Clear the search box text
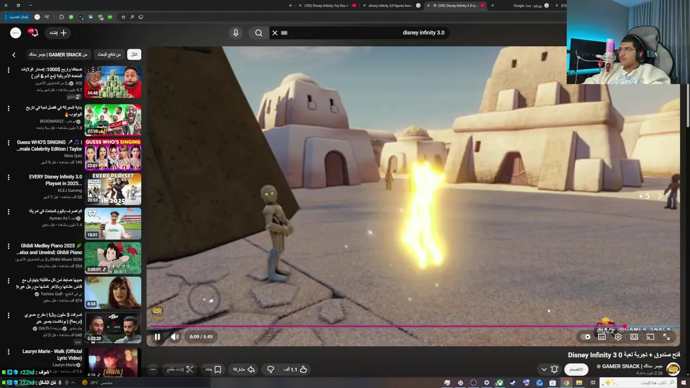 pyautogui.click(x=275, y=33)
